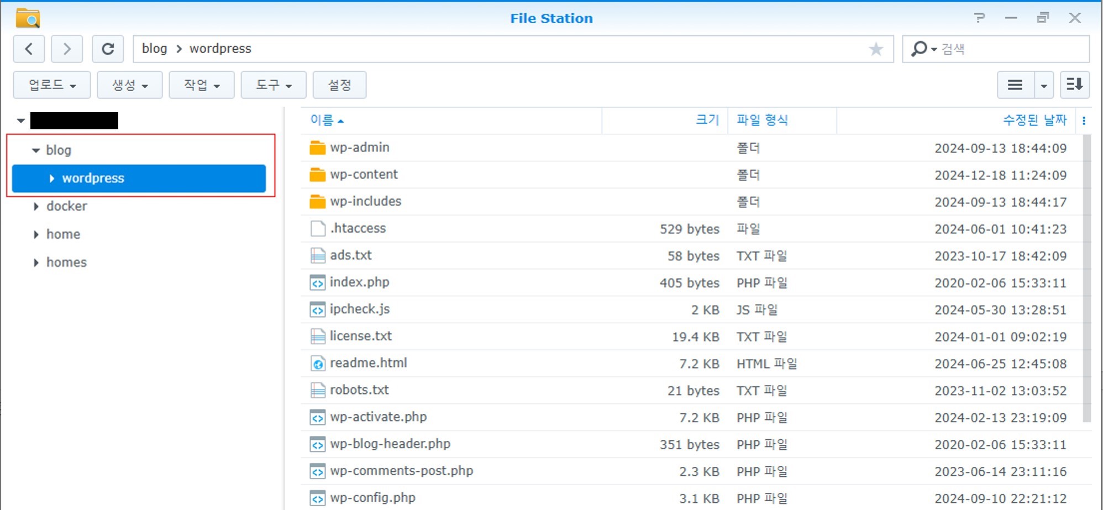
Task: Expand the home tree node arrow
Action: [x=36, y=235]
